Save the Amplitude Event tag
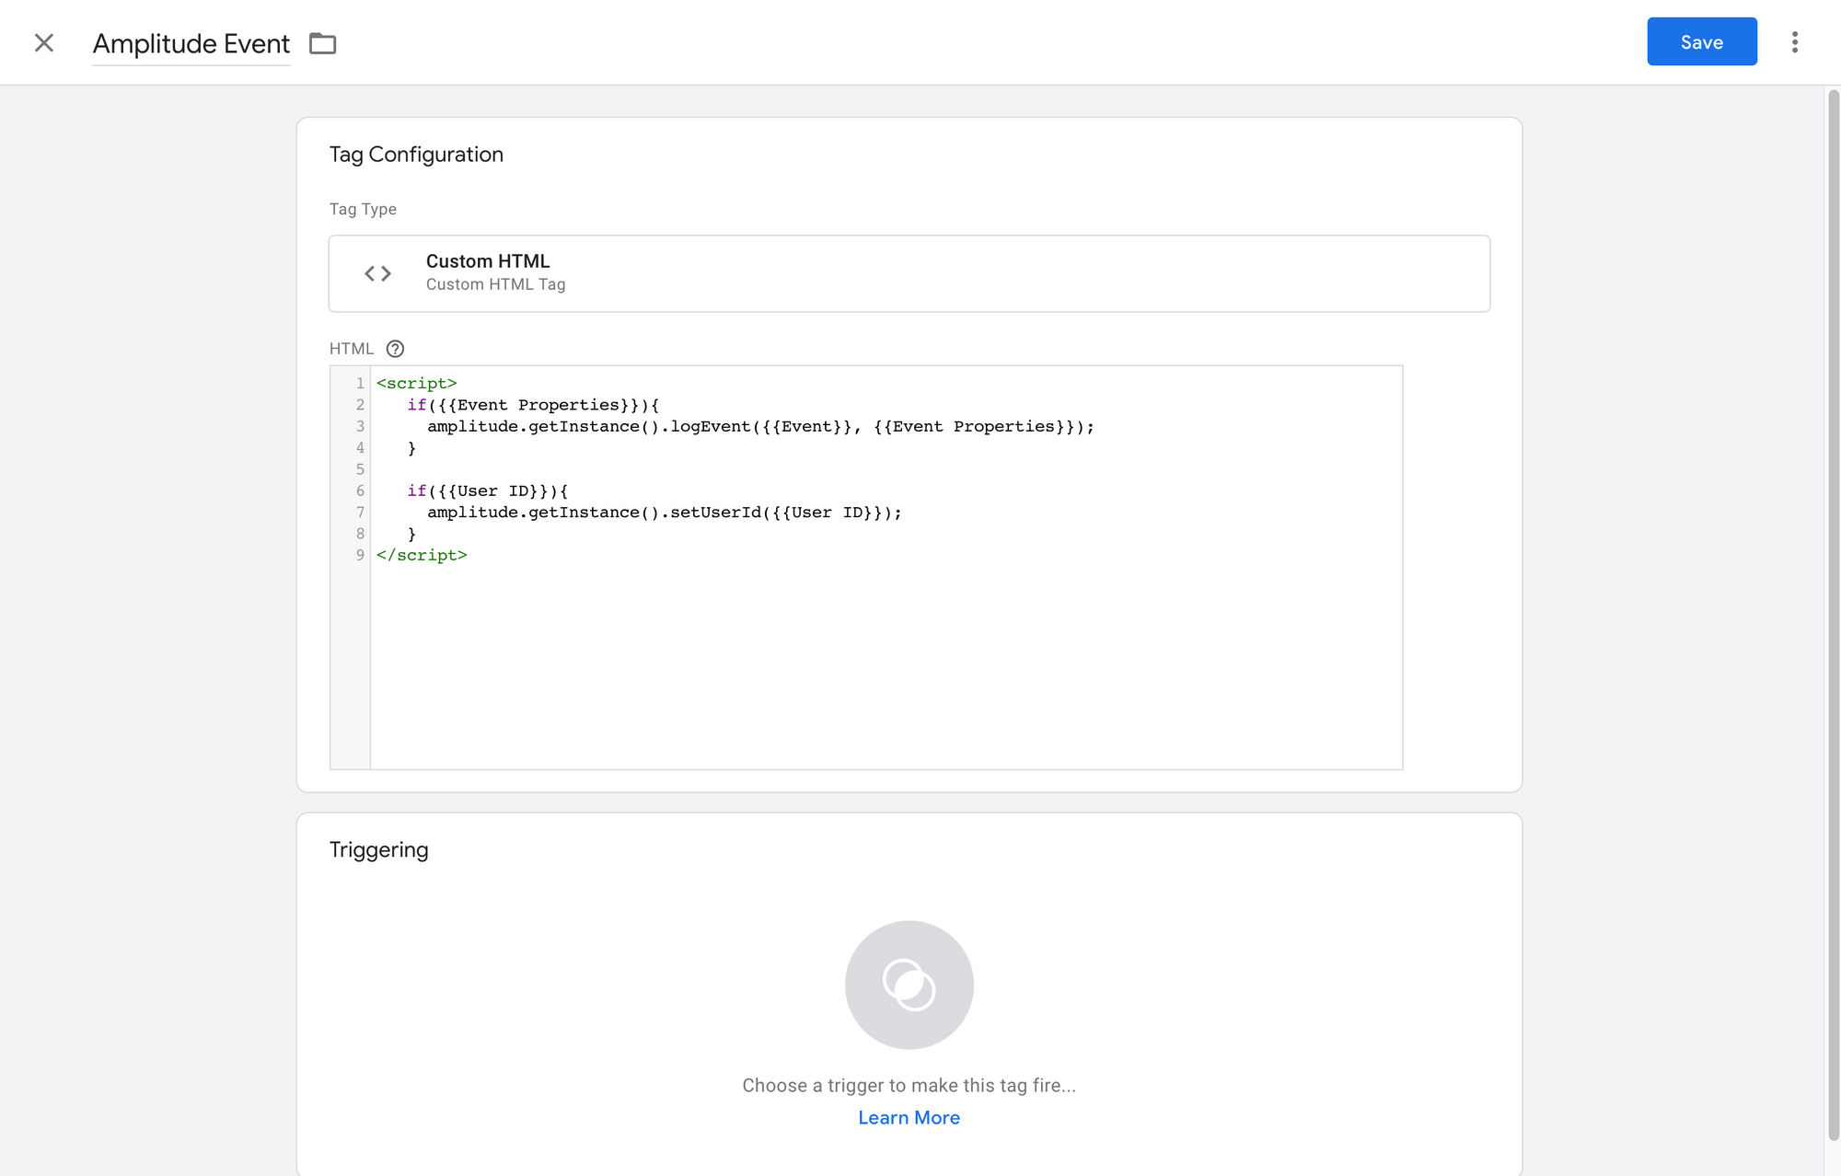 click(x=1701, y=41)
